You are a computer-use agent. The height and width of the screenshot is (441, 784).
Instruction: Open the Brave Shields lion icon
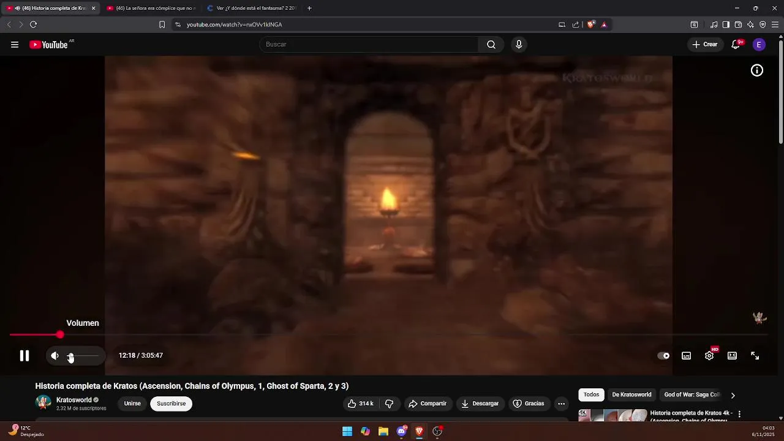pyautogui.click(x=590, y=24)
